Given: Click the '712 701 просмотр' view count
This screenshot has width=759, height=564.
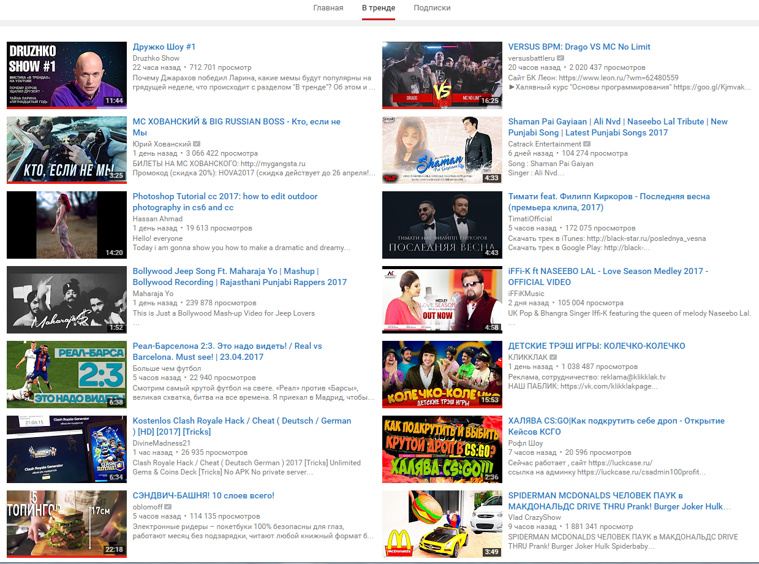Looking at the screenshot, I should coord(221,67).
